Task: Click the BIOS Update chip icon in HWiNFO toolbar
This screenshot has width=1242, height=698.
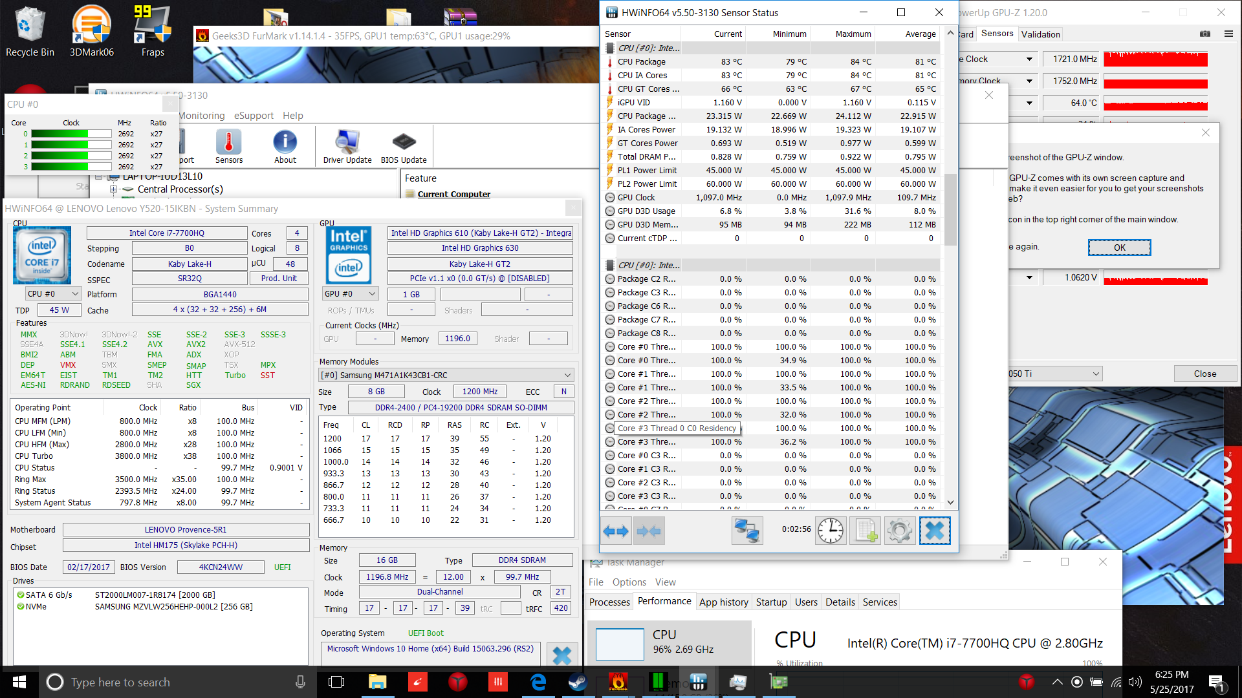Action: 404,147
